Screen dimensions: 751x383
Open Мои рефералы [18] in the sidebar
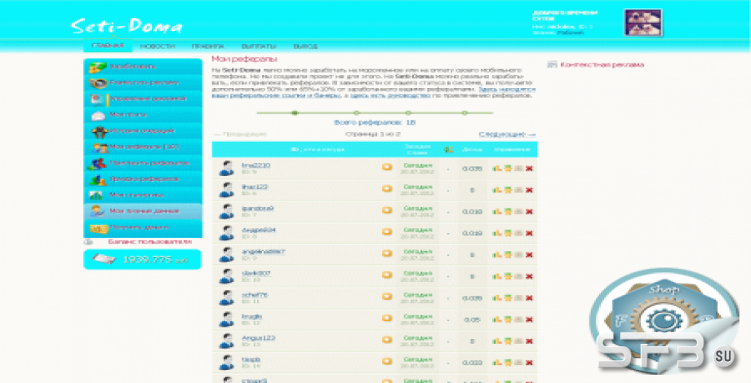143,147
